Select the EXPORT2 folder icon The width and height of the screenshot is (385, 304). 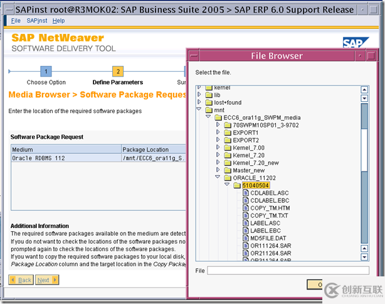228,140
